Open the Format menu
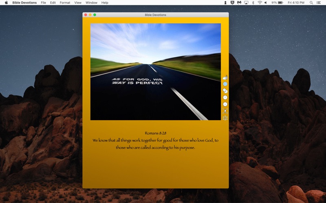This screenshot has width=326, height=203. tap(65, 3)
